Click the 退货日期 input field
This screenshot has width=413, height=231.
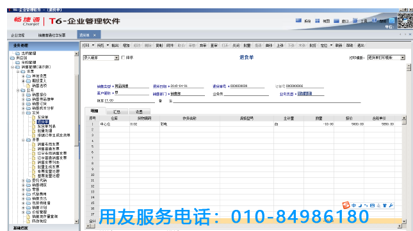[186, 86]
